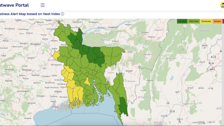Click the Malda city label

pos(55,49)
